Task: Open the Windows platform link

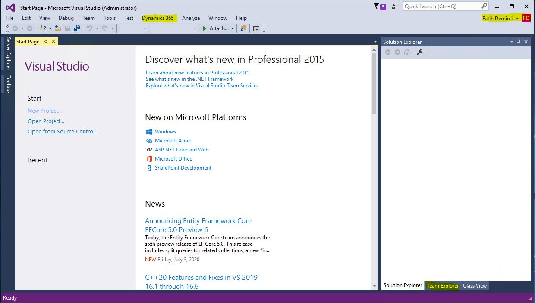Action: click(166, 132)
